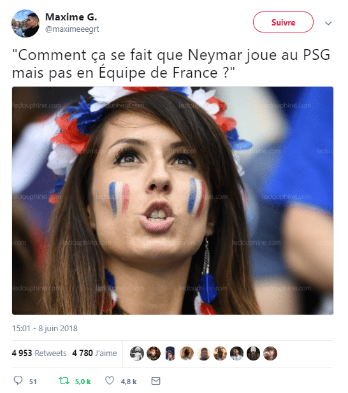Click the green retweet arrows icon
This screenshot has width=348, height=393.
tap(64, 381)
